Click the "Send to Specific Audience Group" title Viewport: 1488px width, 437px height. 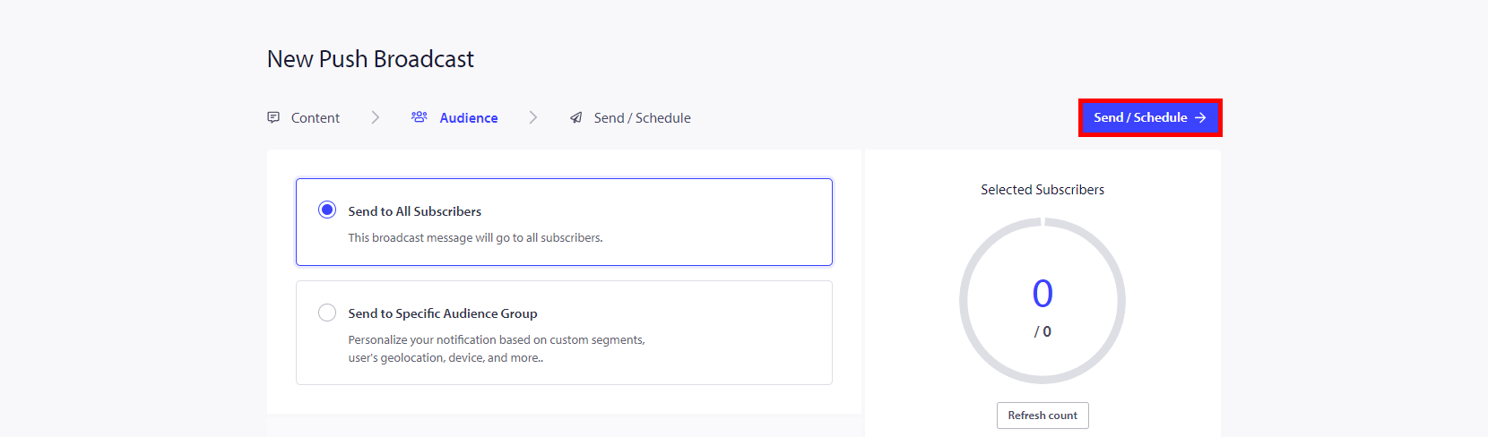443,313
